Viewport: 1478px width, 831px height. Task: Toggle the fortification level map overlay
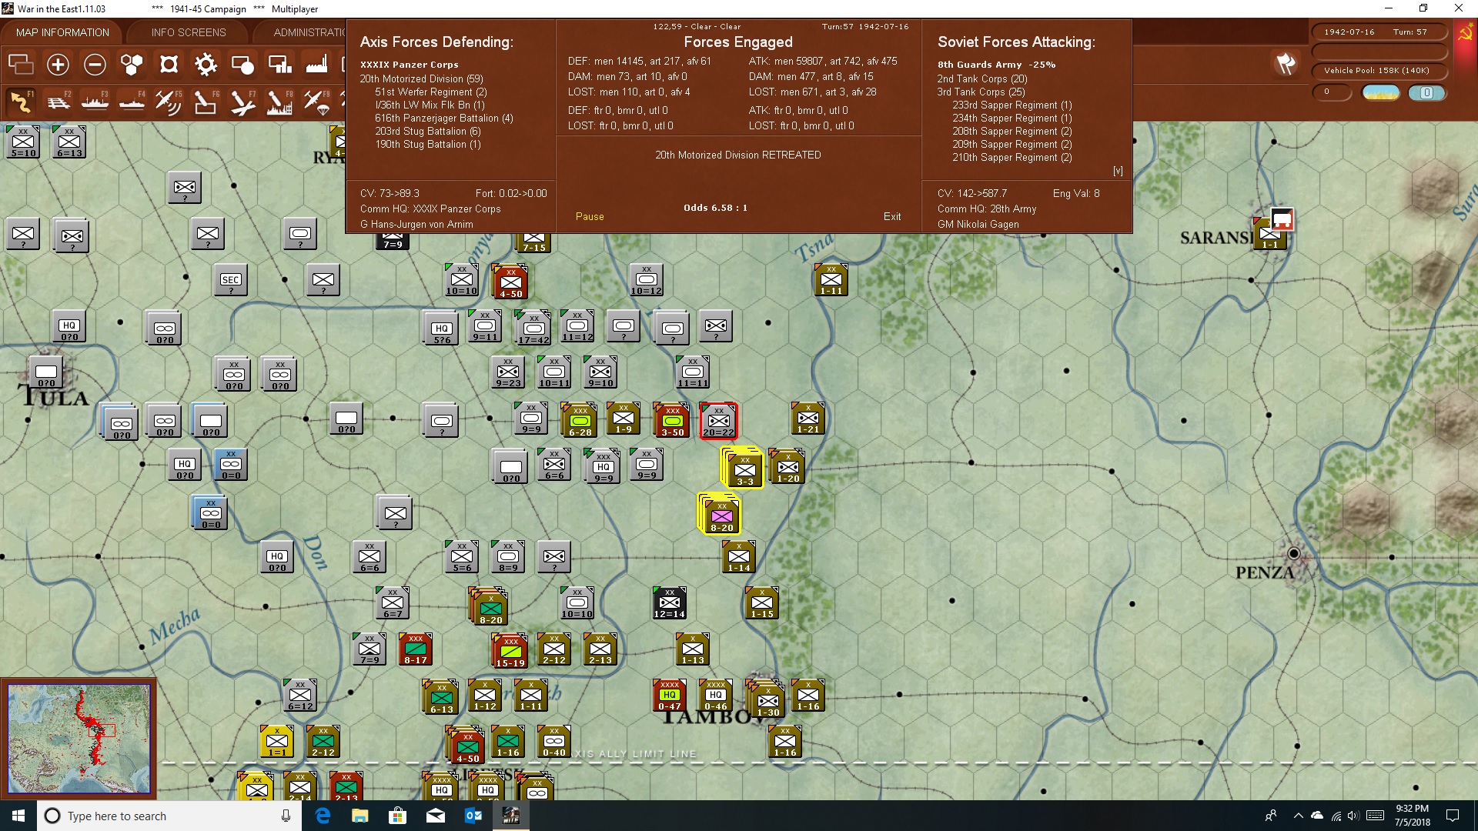(169, 65)
